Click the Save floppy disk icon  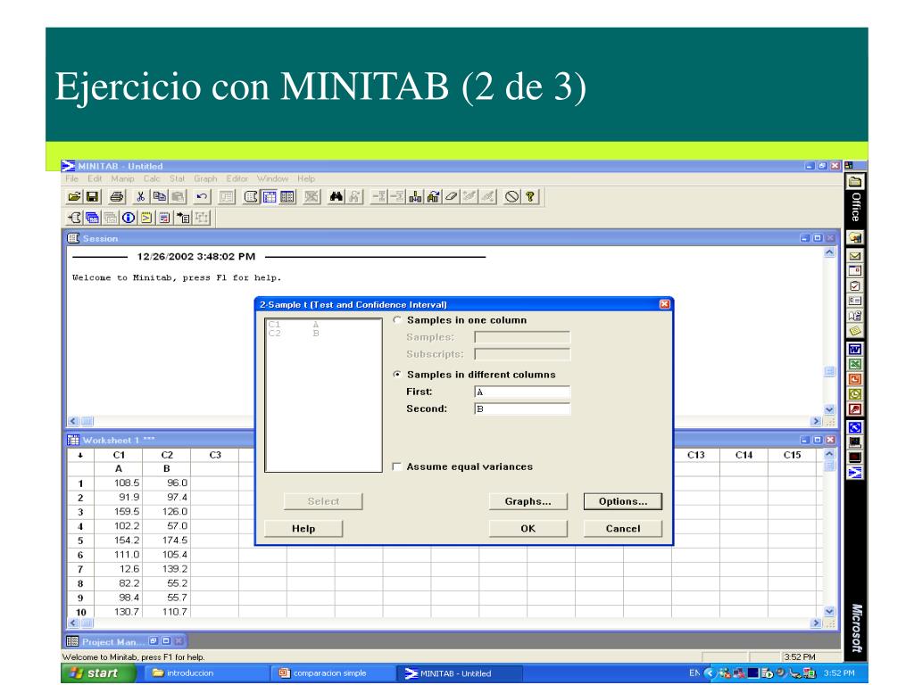pyautogui.click(x=92, y=197)
